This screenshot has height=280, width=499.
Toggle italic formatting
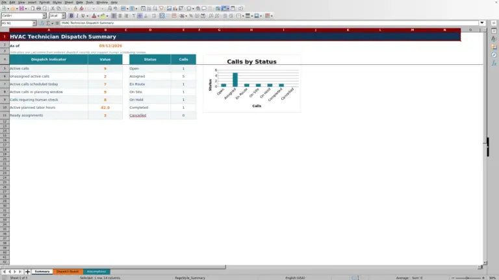point(77,16)
